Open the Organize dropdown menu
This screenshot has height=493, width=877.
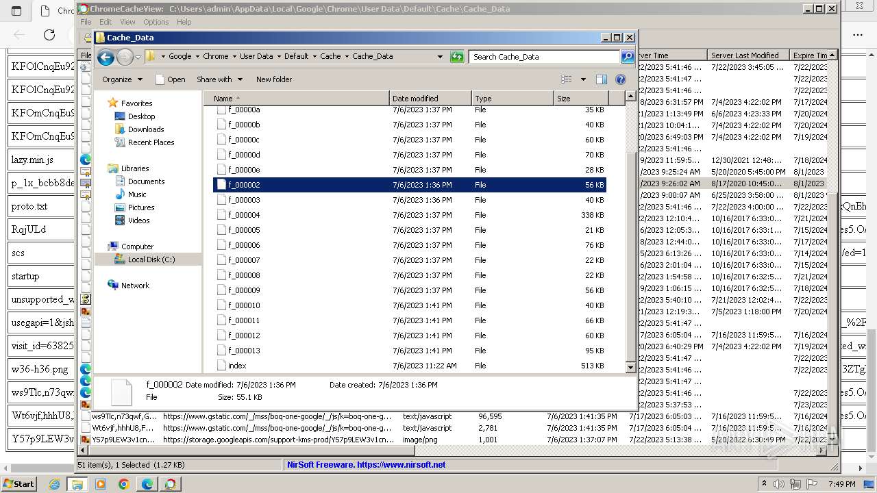pos(122,79)
